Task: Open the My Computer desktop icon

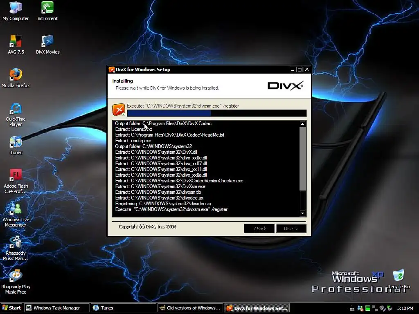Action: click(16, 11)
